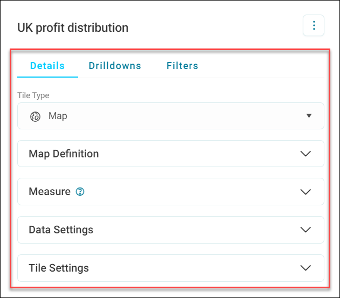
Task: Open the three-dot more options menu
Action: coord(314,25)
